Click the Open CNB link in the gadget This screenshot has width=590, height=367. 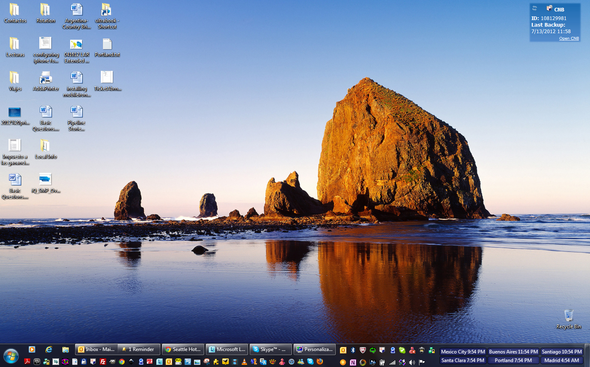pyautogui.click(x=569, y=38)
